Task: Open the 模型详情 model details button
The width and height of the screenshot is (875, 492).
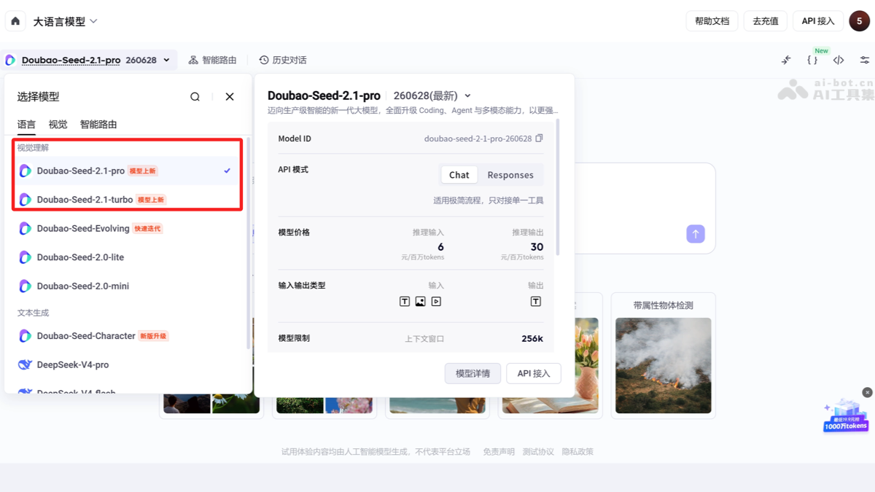Action: (x=472, y=373)
